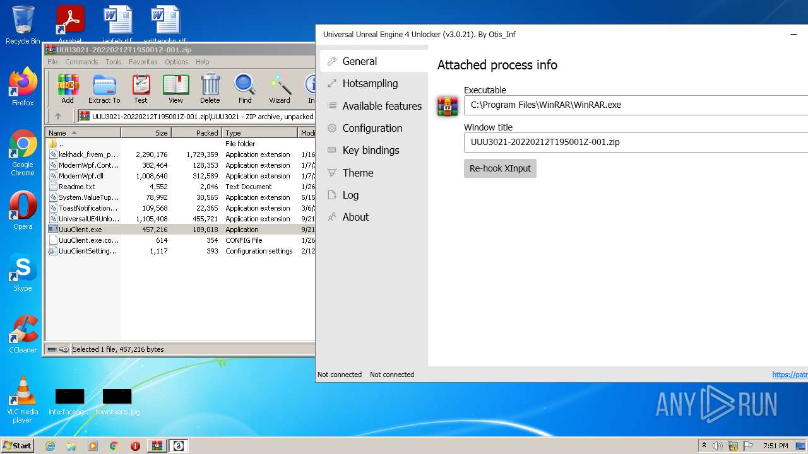Screen dimensions: 808x454
Task: Open Internet Explorer from taskbar
Action: (50, 446)
